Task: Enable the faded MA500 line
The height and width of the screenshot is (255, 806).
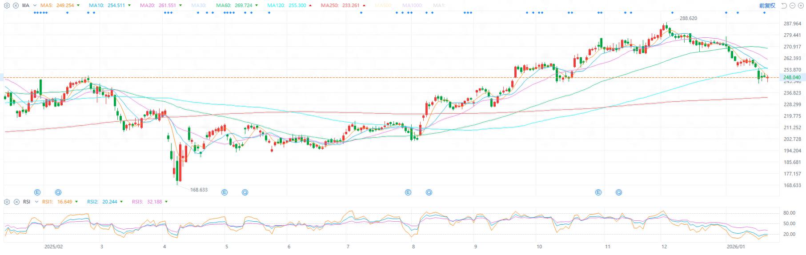Action: click(384, 5)
